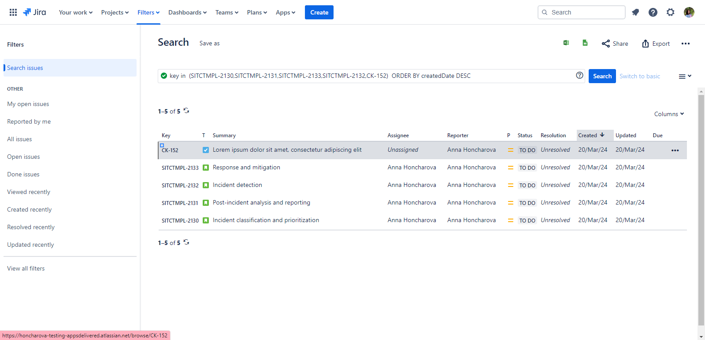Click Switch to basic link
This screenshot has width=705, height=340.
point(640,76)
